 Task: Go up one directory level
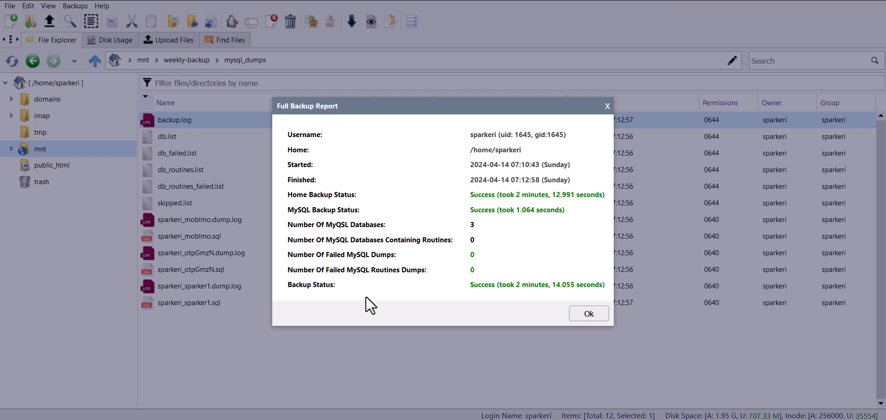(x=95, y=61)
